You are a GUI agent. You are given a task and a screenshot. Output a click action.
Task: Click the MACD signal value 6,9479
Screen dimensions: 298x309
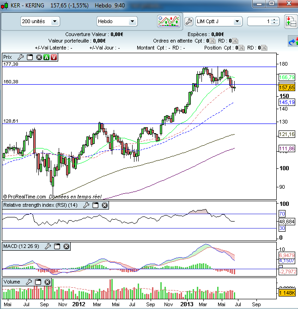[287, 256]
